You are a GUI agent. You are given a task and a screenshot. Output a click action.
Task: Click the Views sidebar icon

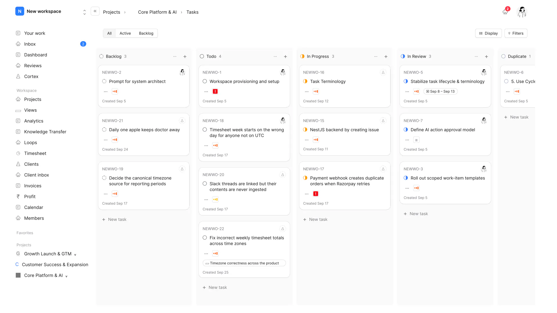[18, 110]
